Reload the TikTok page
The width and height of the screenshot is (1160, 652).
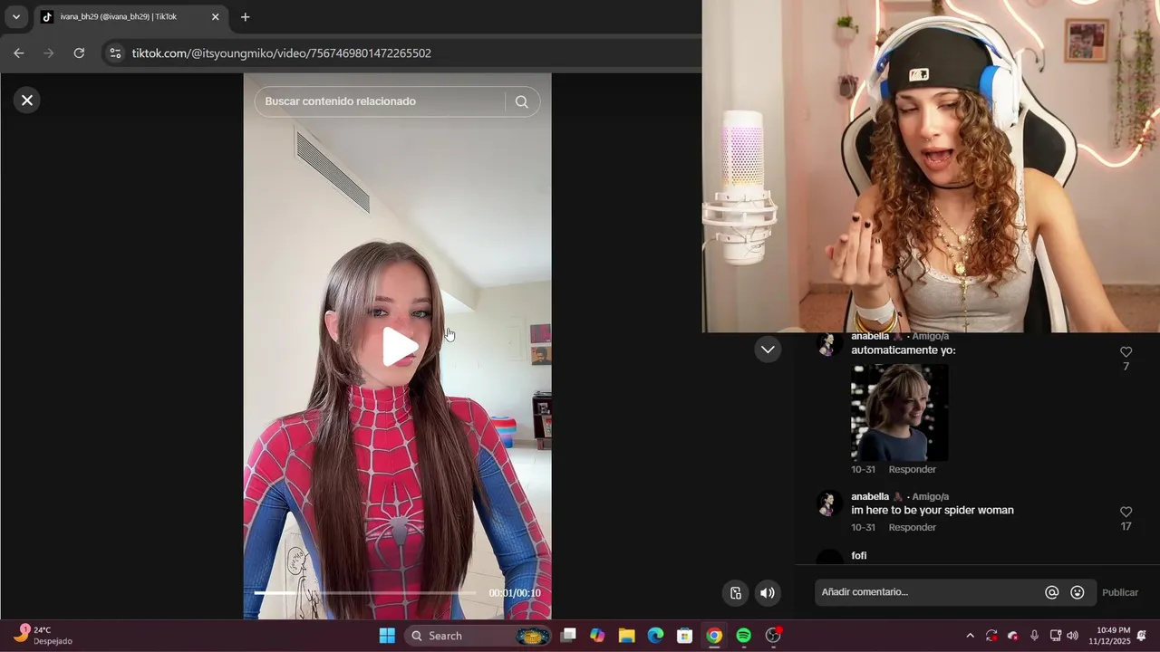79,53
